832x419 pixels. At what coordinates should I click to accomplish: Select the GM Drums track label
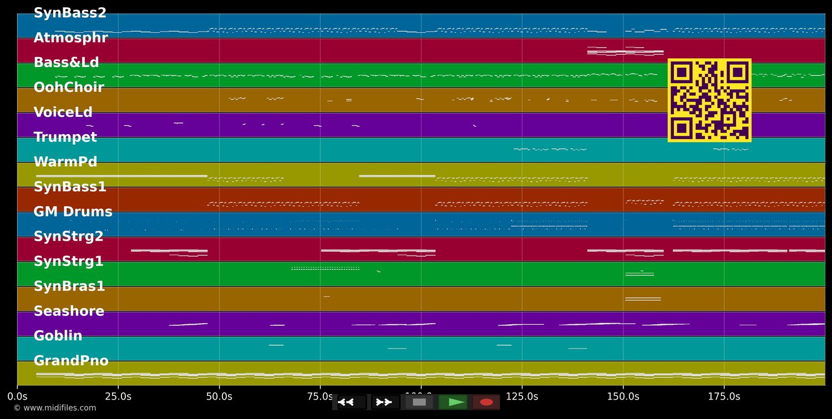click(x=73, y=212)
